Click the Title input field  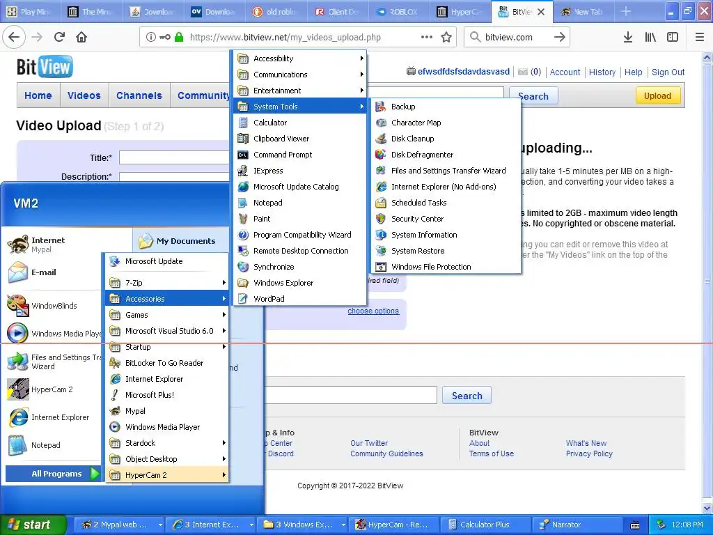point(175,158)
